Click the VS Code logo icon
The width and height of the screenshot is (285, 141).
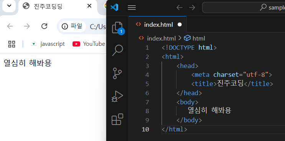click(114, 7)
